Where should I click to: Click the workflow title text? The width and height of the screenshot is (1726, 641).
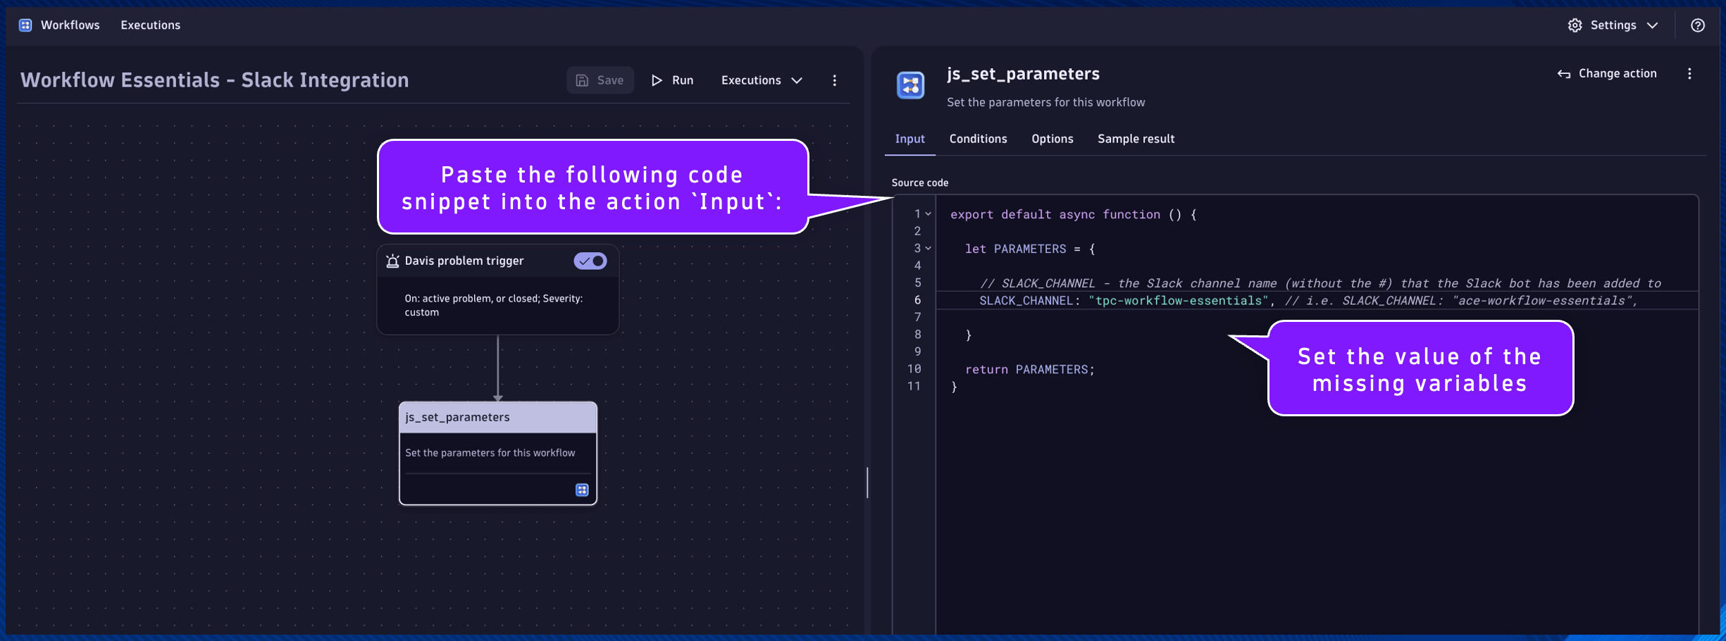point(214,80)
